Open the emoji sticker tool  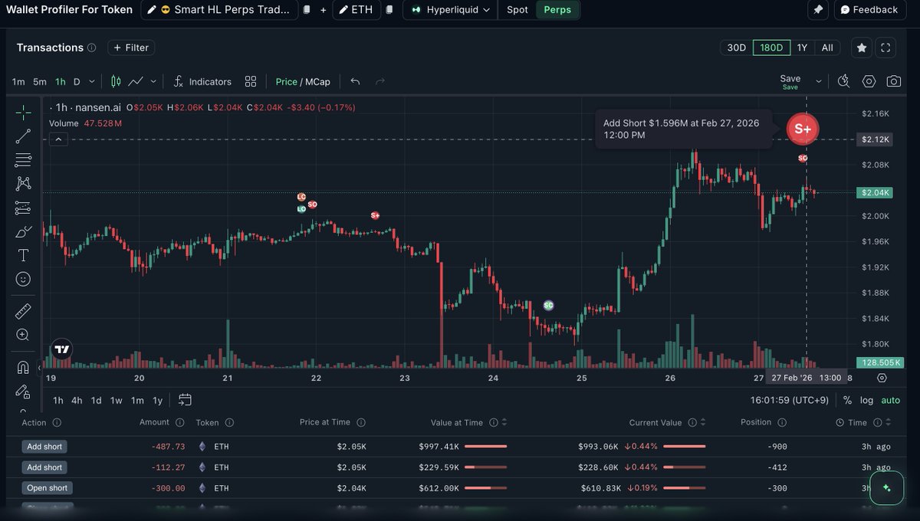[x=22, y=279]
